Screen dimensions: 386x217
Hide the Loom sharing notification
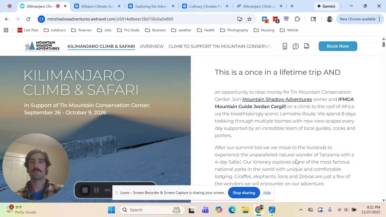(267, 193)
